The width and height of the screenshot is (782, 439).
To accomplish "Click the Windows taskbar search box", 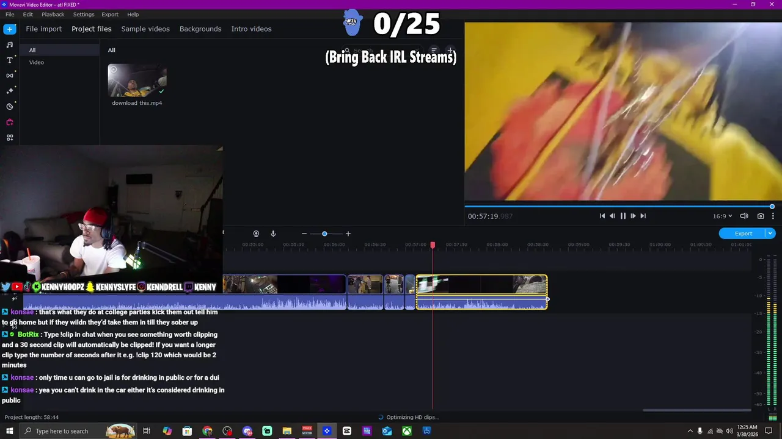I will click(x=78, y=431).
